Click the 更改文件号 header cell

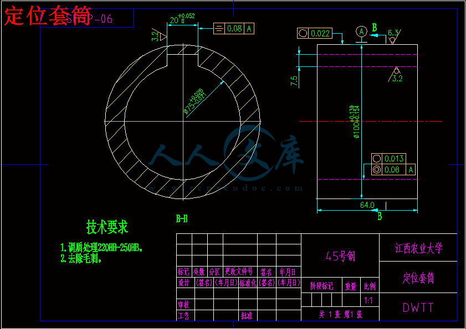(240, 271)
